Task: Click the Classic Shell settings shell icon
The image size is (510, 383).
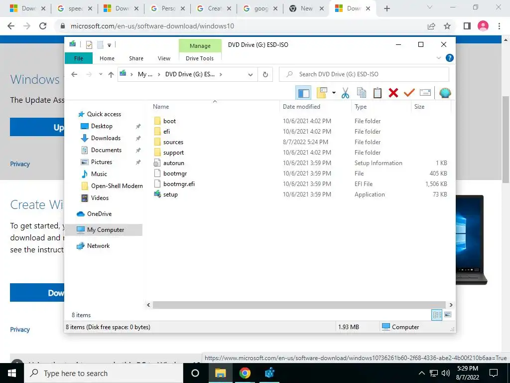Action: tap(445, 93)
